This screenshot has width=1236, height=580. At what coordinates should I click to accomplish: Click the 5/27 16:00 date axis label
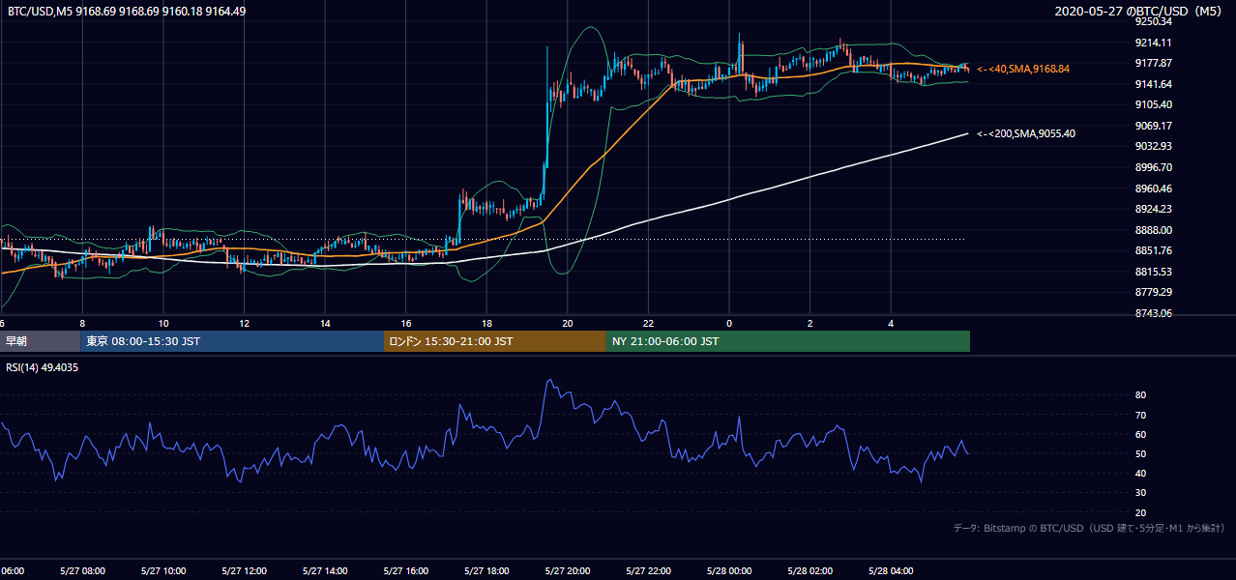(x=405, y=570)
